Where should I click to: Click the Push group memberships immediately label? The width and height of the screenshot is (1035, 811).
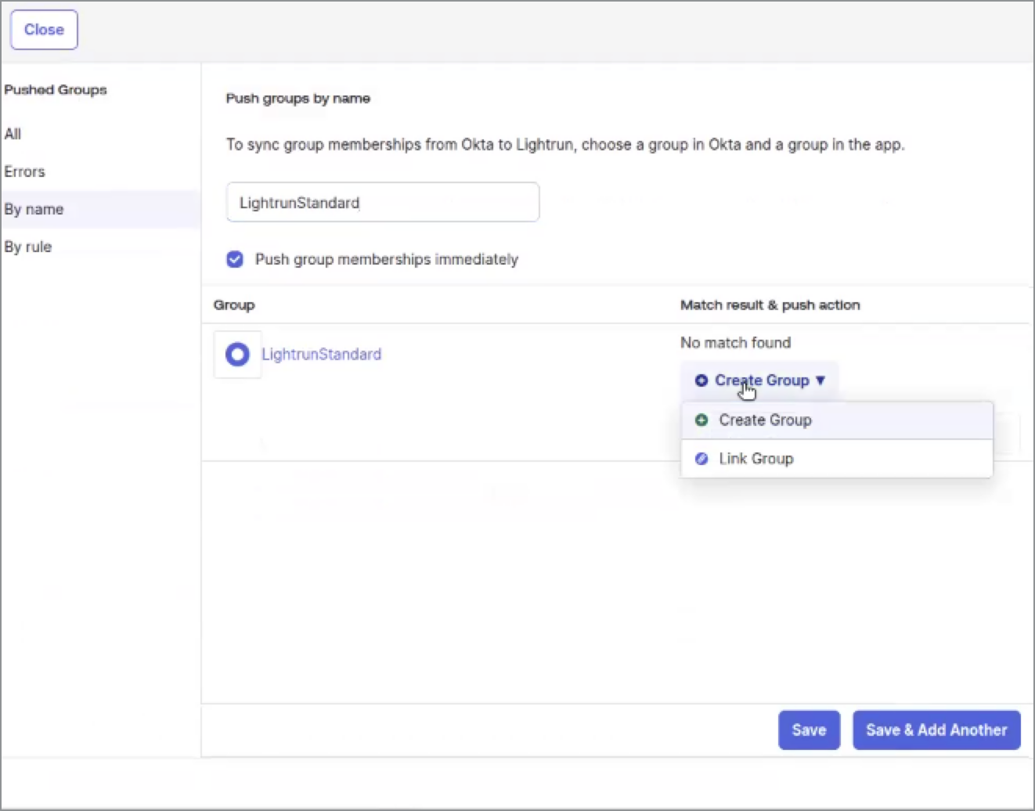[x=386, y=259]
